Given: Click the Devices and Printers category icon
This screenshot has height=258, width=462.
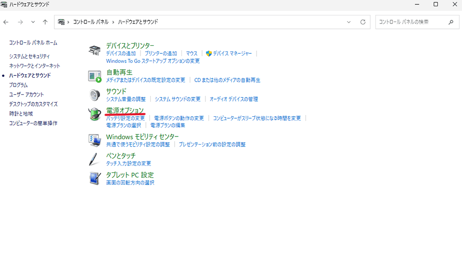Looking at the screenshot, I should click(x=94, y=50).
